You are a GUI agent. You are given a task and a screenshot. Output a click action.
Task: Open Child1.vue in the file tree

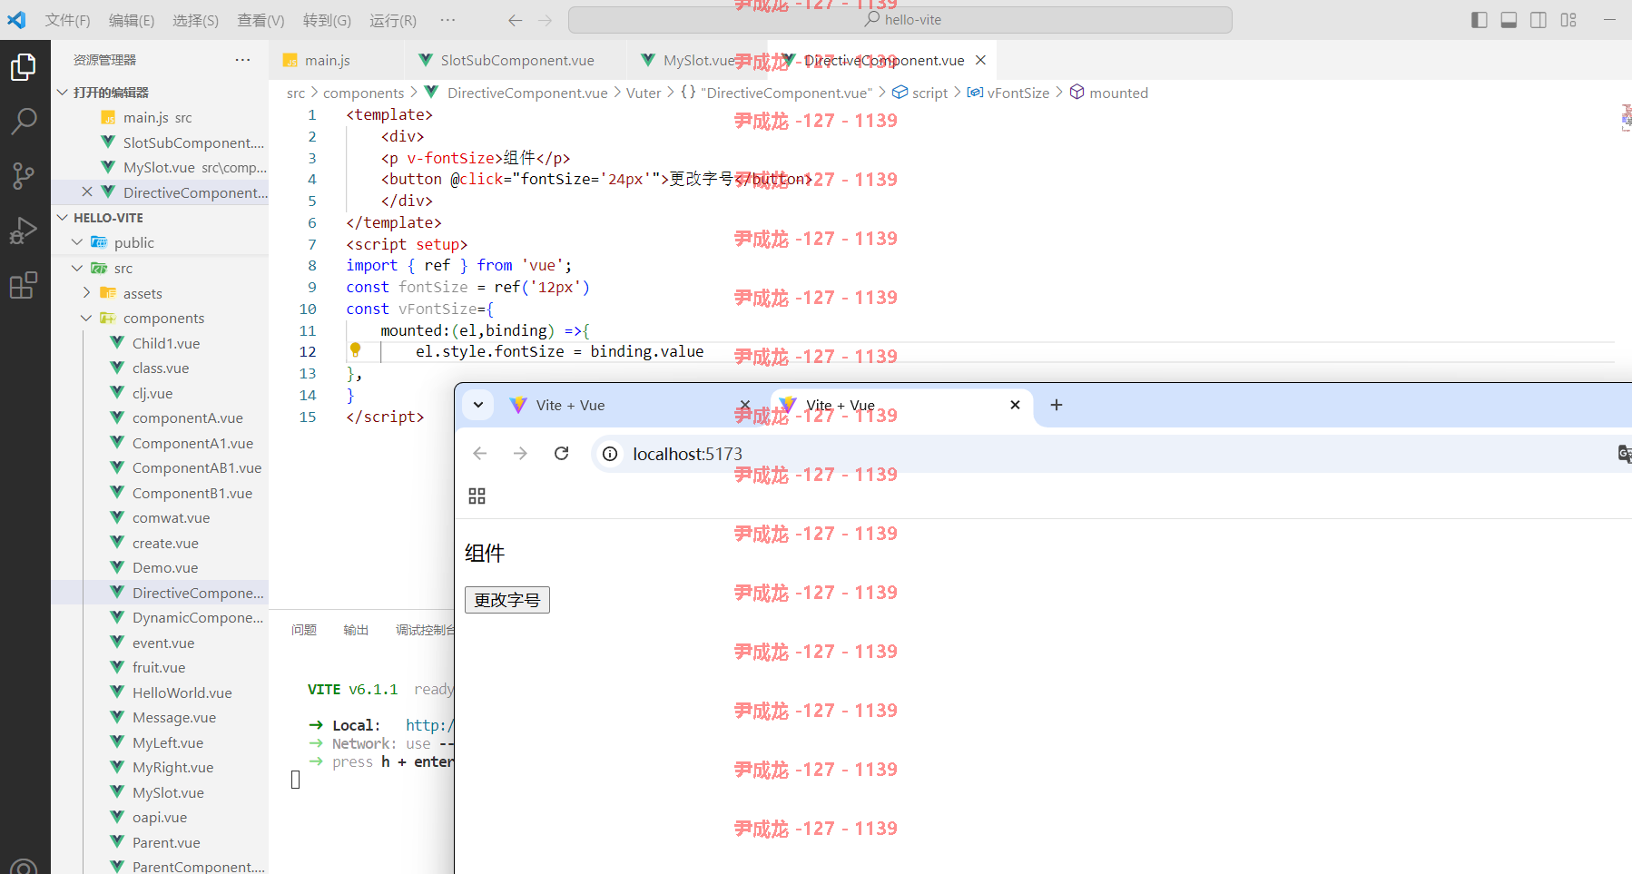(166, 343)
